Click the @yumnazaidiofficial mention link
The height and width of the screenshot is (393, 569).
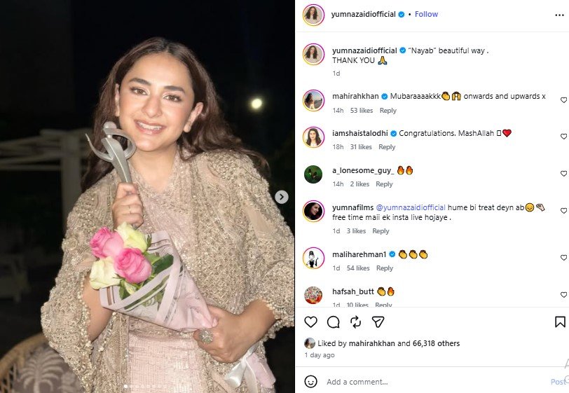coord(411,207)
